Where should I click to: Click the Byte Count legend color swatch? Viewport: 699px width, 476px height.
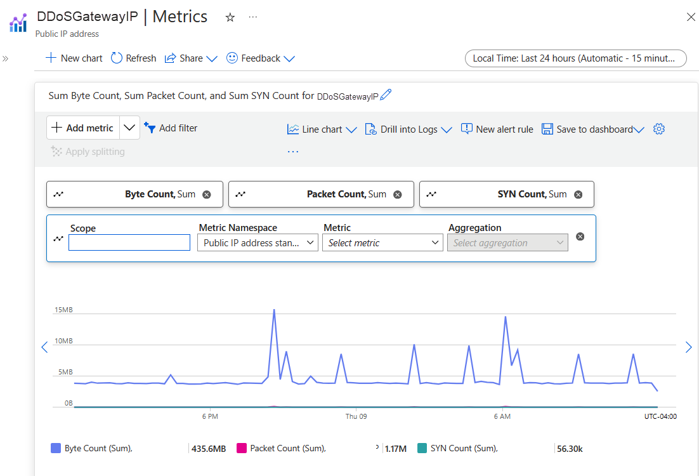[56, 449]
